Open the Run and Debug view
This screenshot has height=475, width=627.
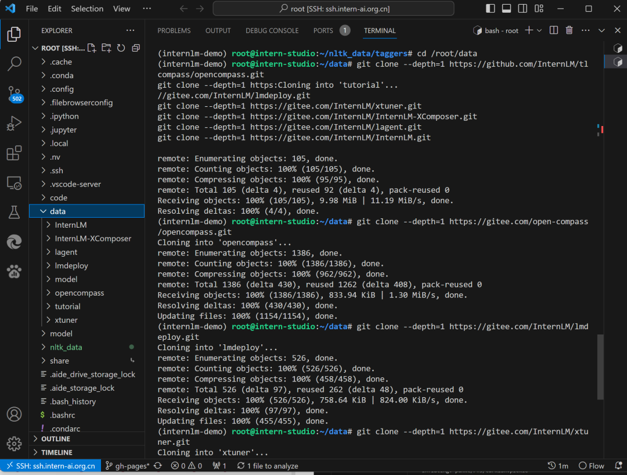click(x=14, y=123)
